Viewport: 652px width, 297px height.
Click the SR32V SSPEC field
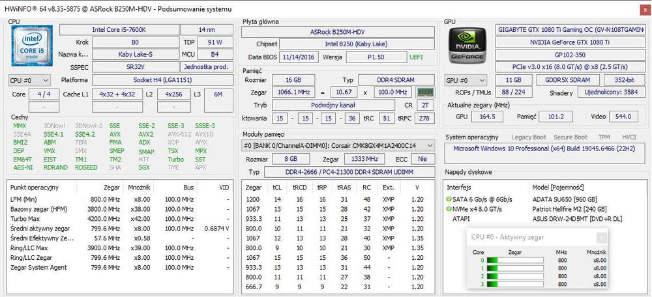135,67
